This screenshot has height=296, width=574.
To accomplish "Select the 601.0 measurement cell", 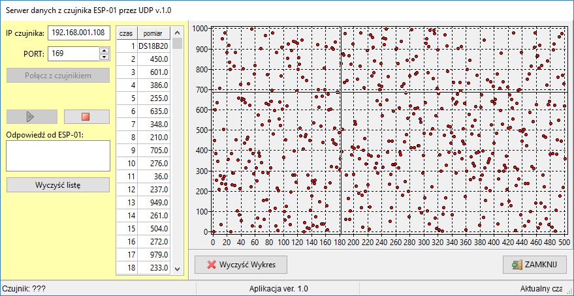I will pos(153,72).
